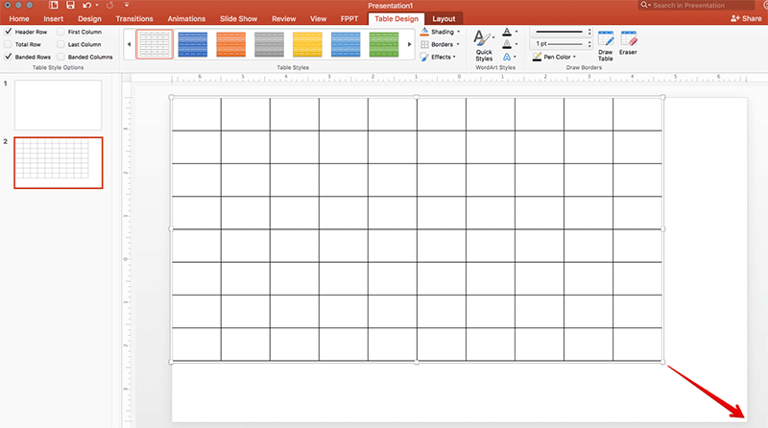This screenshot has height=428, width=768.
Task: Click the Share button
Action: (x=747, y=18)
